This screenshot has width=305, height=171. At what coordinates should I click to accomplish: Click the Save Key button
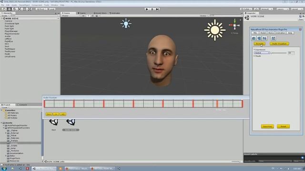tap(267, 127)
